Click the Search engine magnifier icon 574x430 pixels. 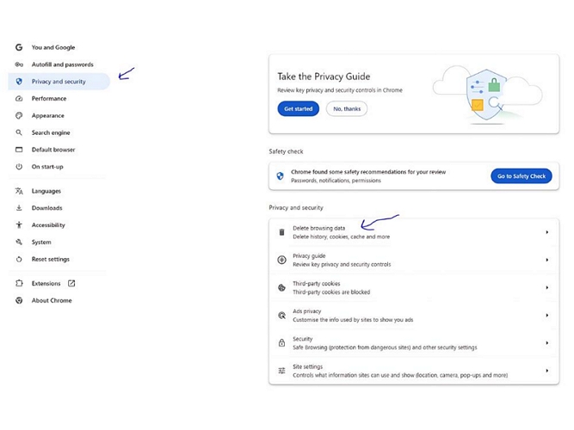[x=19, y=132]
